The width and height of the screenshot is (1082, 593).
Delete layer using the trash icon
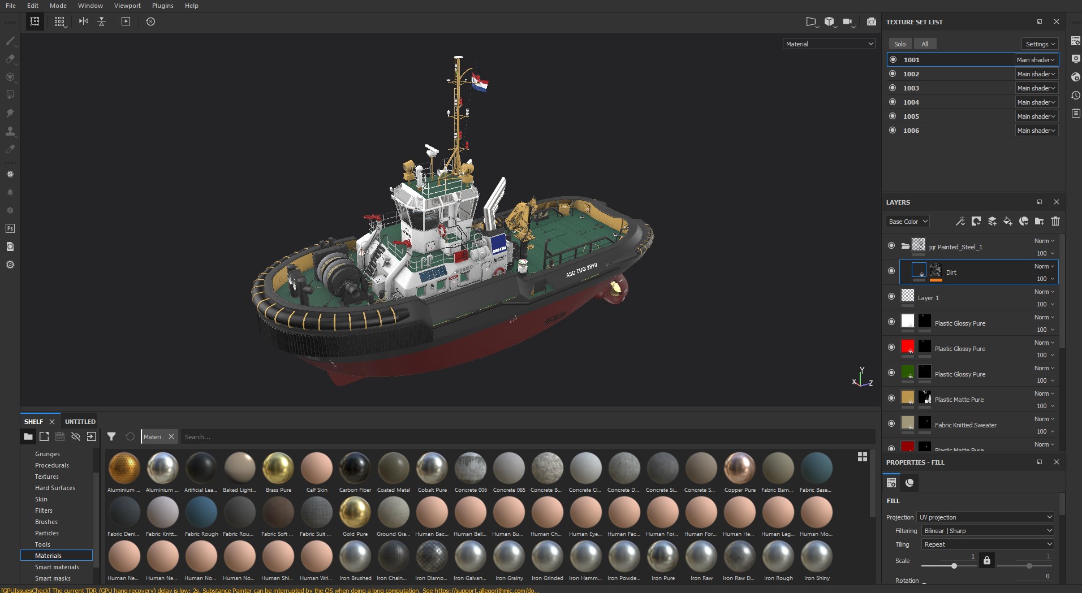point(1055,221)
